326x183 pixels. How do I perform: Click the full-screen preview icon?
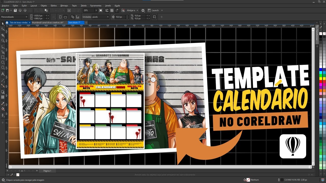(101, 10)
